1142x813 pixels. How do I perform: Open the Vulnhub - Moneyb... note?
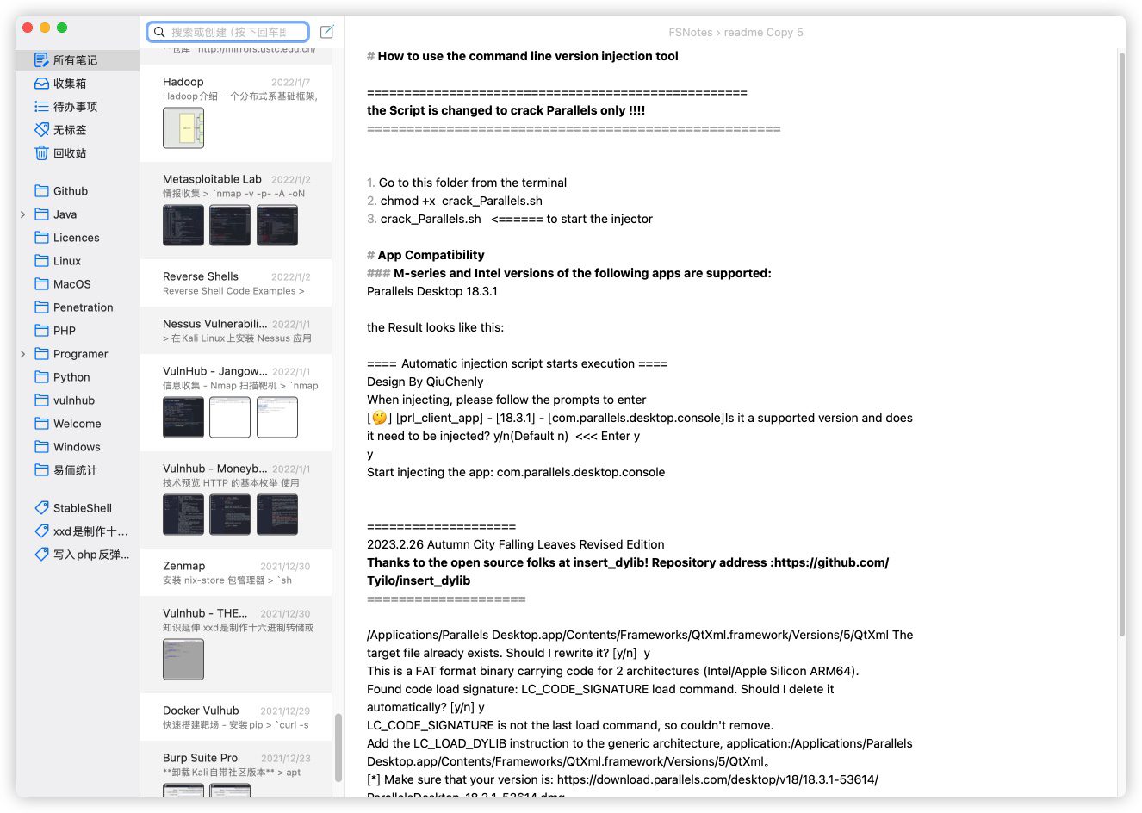[x=236, y=500]
